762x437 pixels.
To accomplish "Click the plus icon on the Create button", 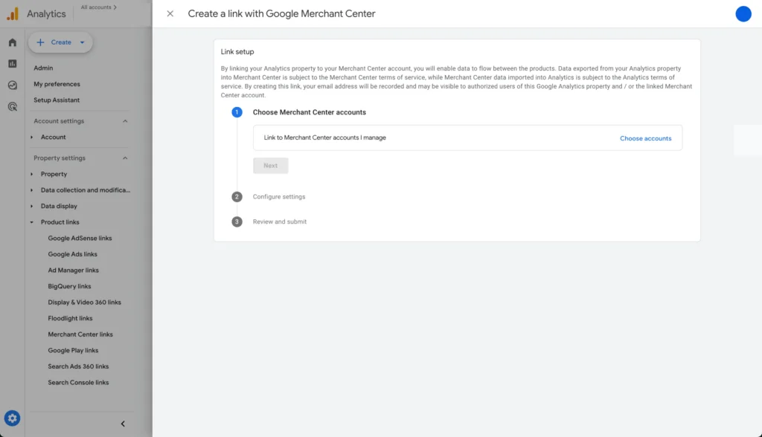I will click(41, 42).
